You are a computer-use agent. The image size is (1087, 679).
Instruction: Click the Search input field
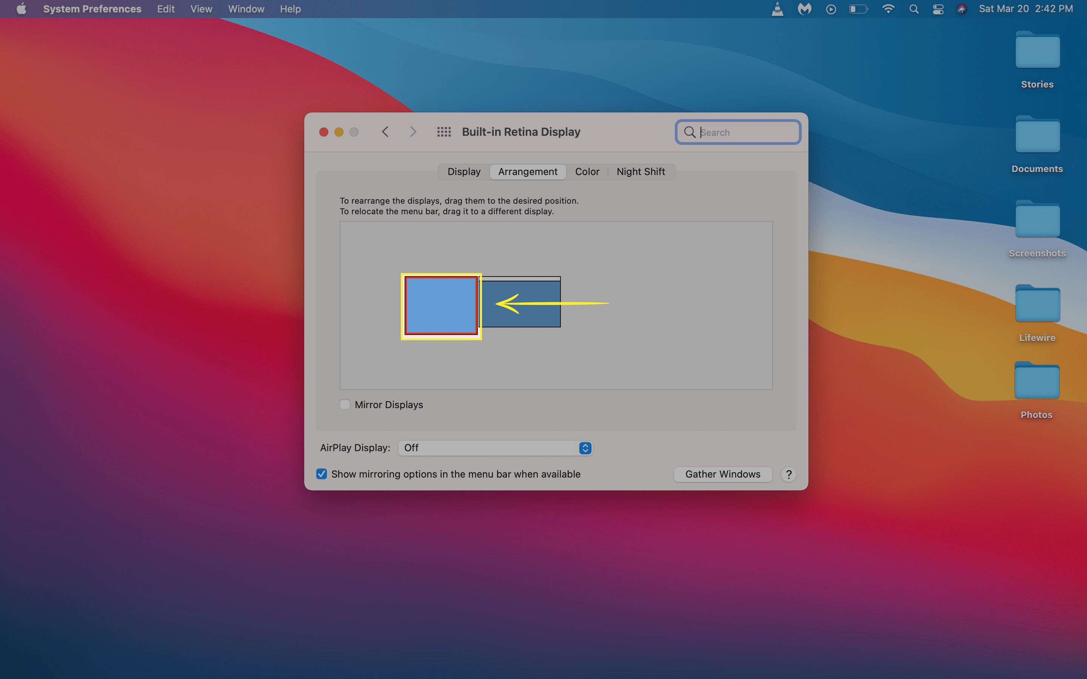(739, 131)
